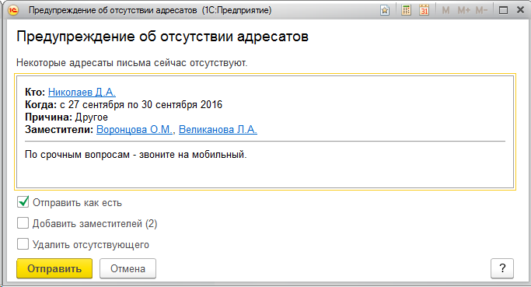Open the calendar icon showing 31
Screen dimensions: 531x287
pyautogui.click(x=424, y=10)
